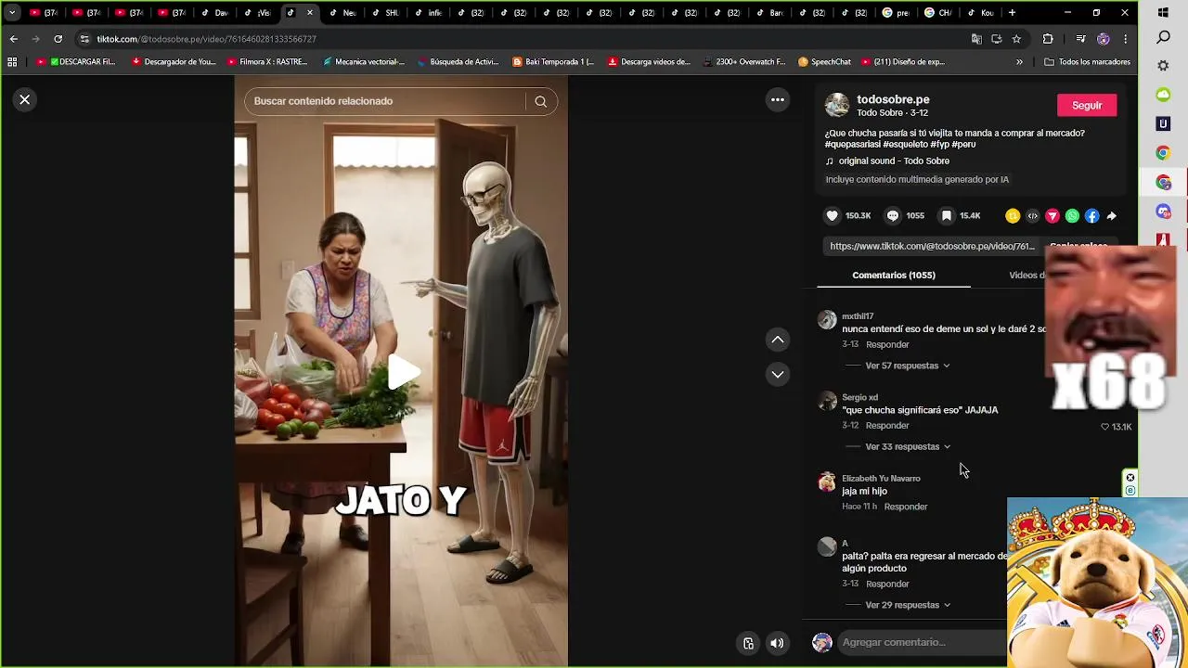Mute the video with speaker icon
This screenshot has height=668, width=1188.
click(778, 643)
